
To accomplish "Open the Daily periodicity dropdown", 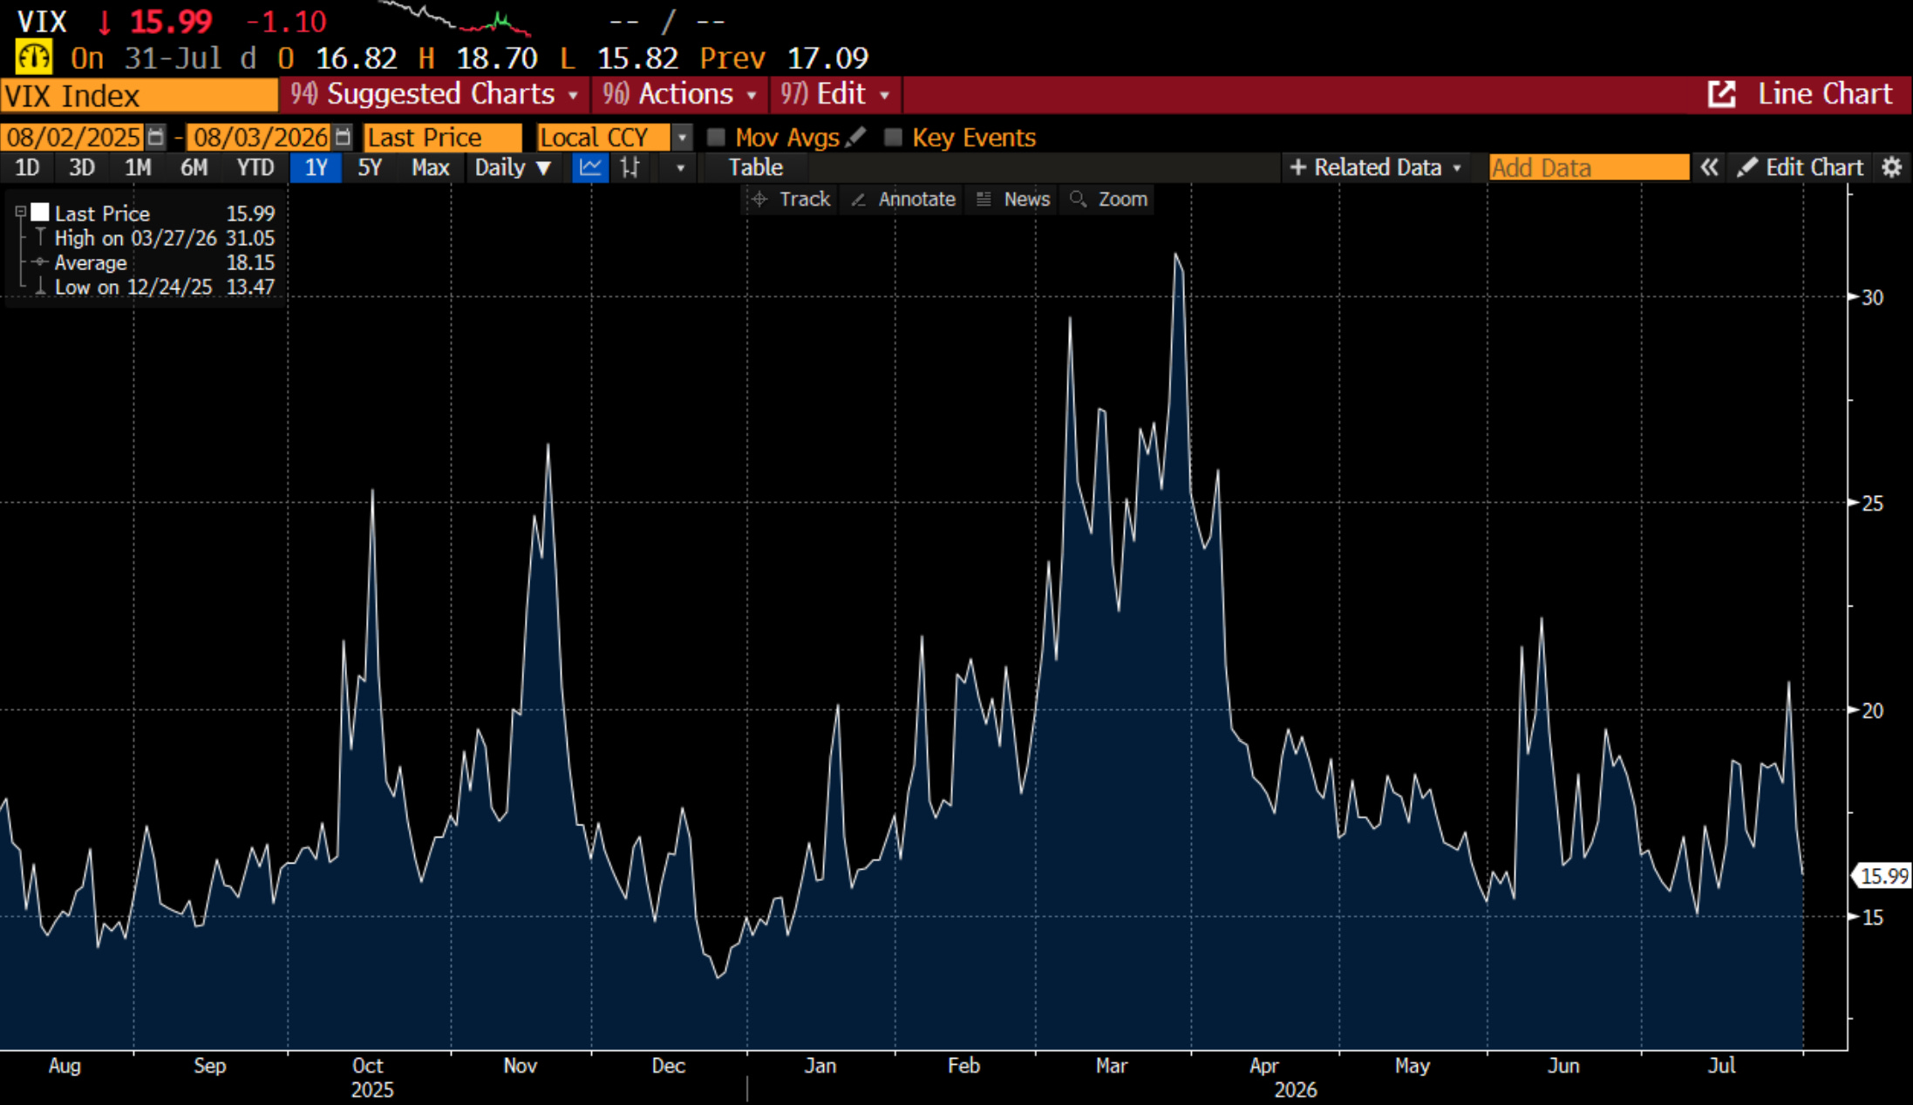I will (513, 167).
